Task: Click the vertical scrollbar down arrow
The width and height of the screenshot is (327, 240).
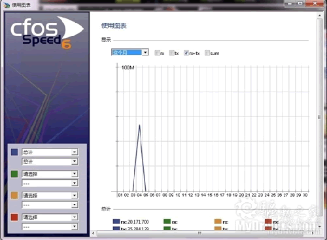Action: click(320, 227)
